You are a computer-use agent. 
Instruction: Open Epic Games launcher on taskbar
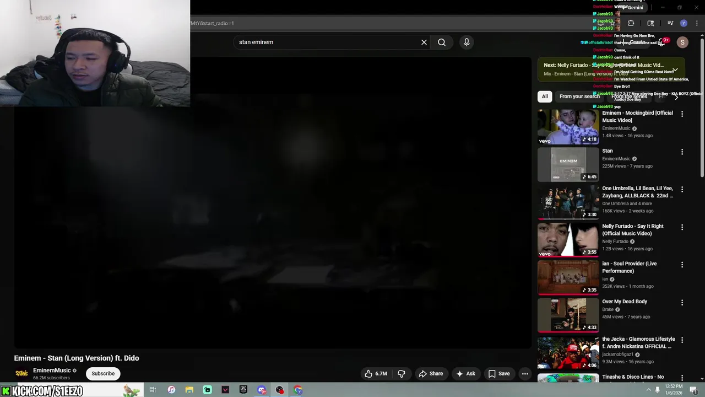click(x=243, y=390)
